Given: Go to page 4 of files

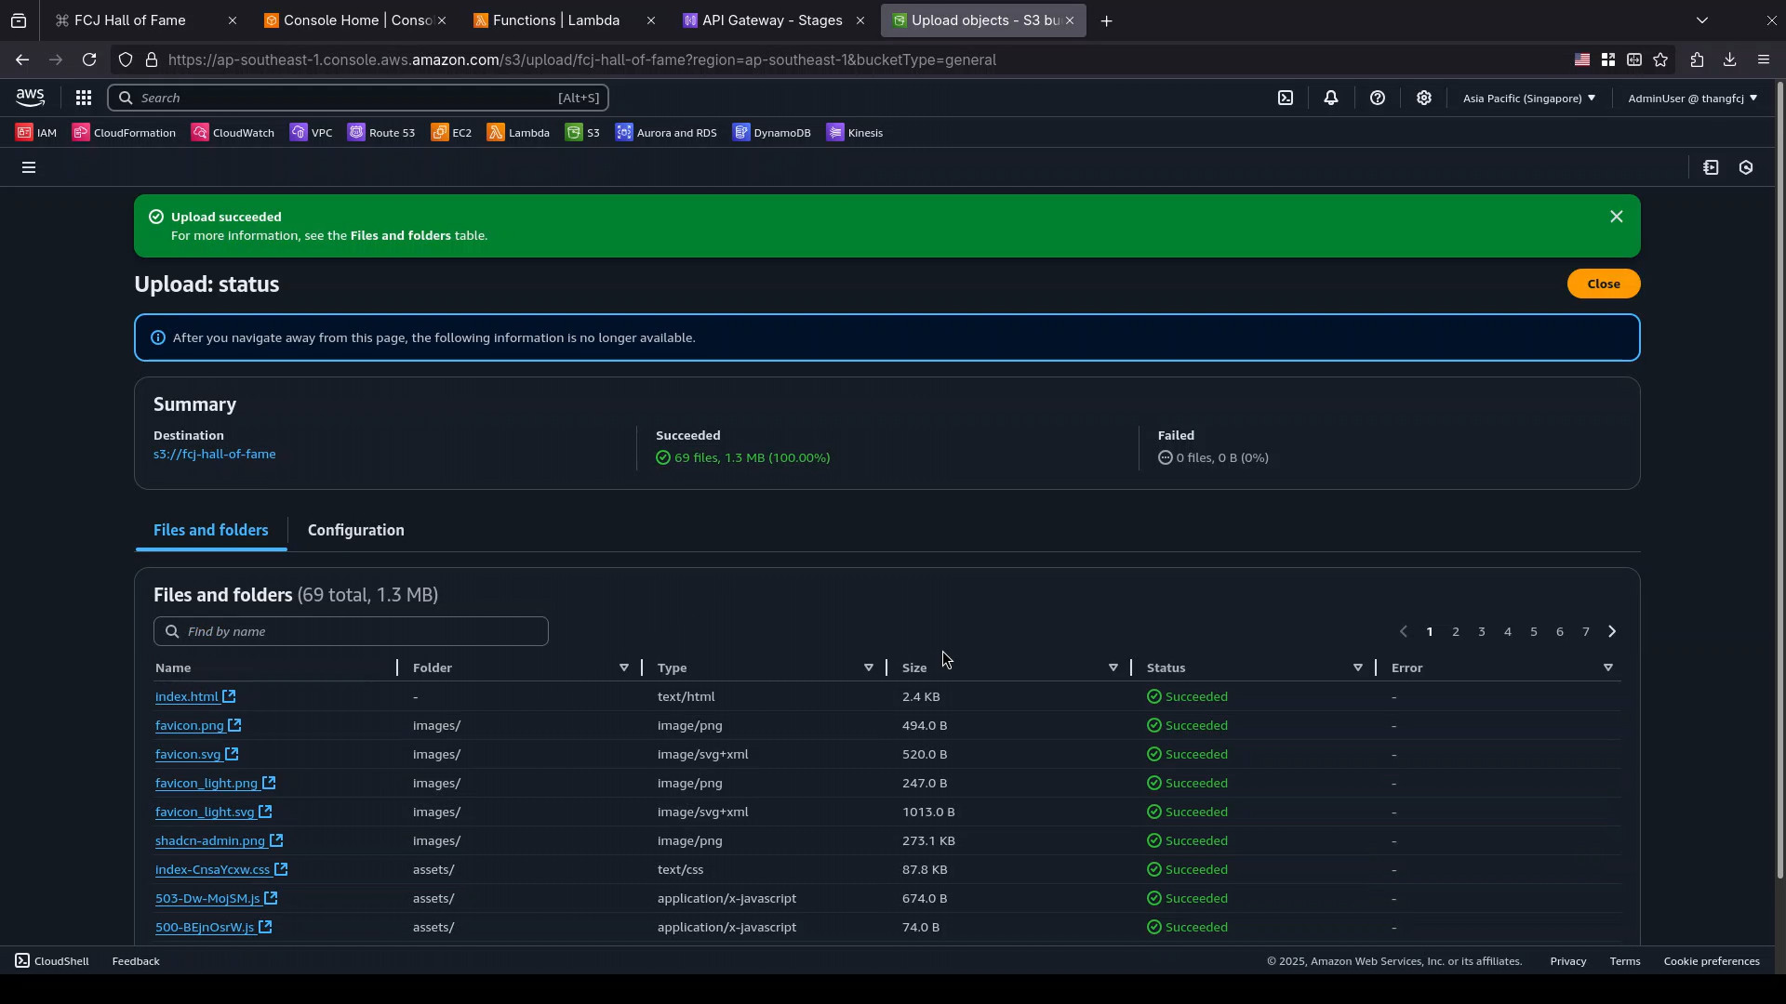Looking at the screenshot, I should (x=1508, y=631).
